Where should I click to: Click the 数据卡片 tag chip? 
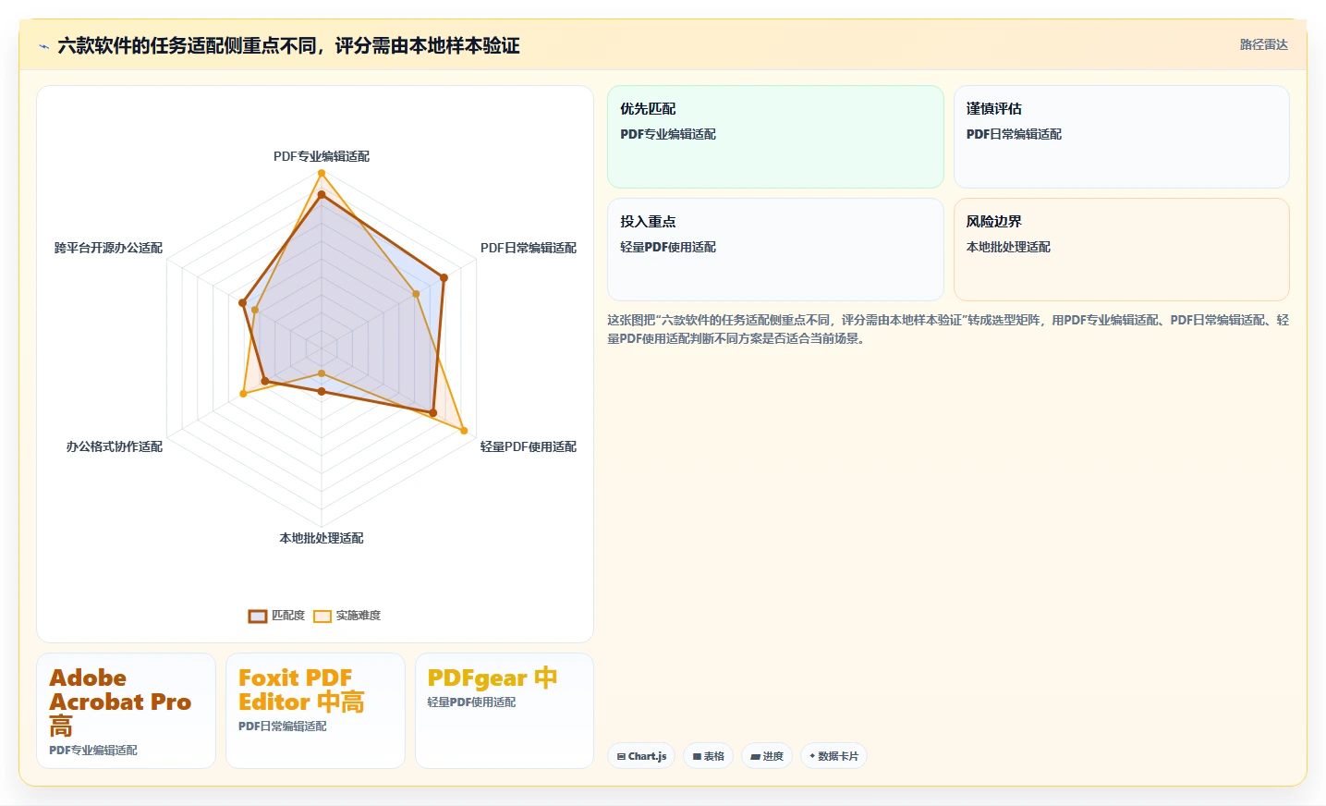[x=833, y=756]
